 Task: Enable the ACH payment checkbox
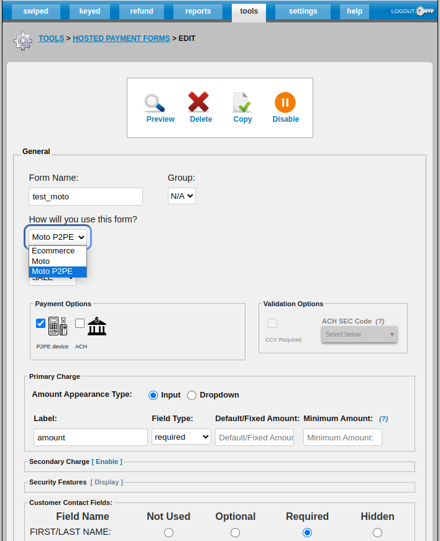(80, 323)
